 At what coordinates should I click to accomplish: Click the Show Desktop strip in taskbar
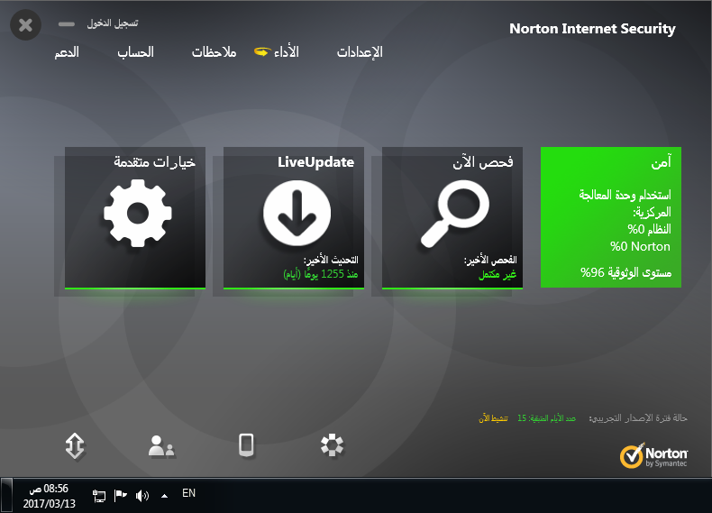[6, 495]
